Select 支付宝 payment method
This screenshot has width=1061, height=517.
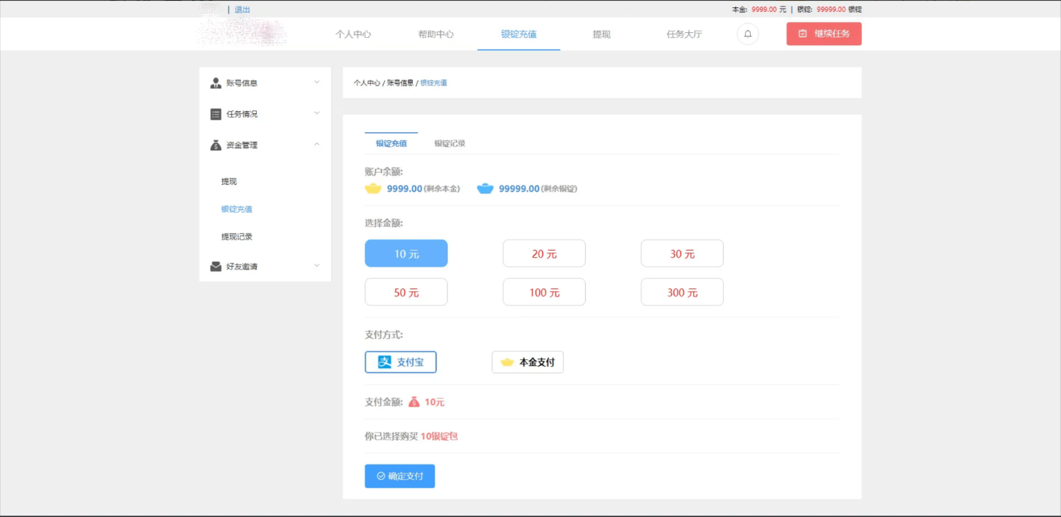point(401,362)
